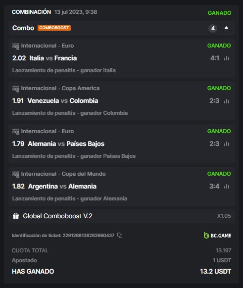The image size is (243, 288).
Task: Click the selection count badge showing 4
Action: [x=213, y=28]
